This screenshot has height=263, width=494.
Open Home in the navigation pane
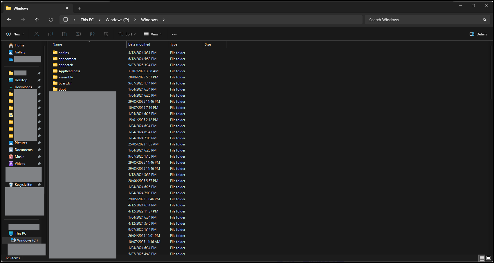click(17, 45)
